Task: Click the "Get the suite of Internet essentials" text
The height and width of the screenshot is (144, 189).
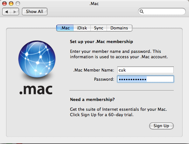Action: [x=105, y=110]
